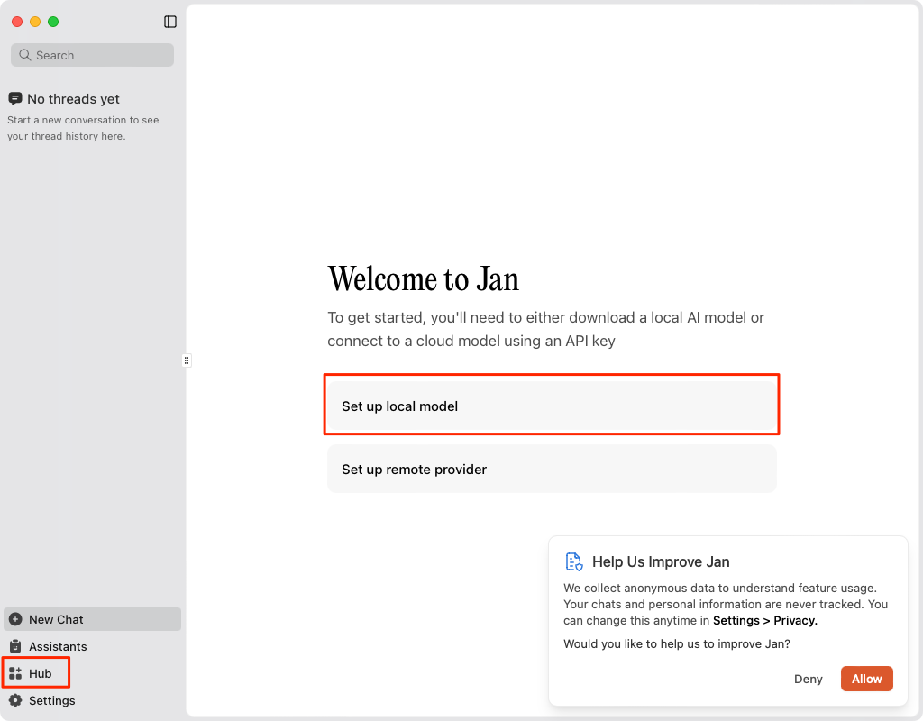Minimize the window with the yellow button
The image size is (923, 721).
point(35,22)
